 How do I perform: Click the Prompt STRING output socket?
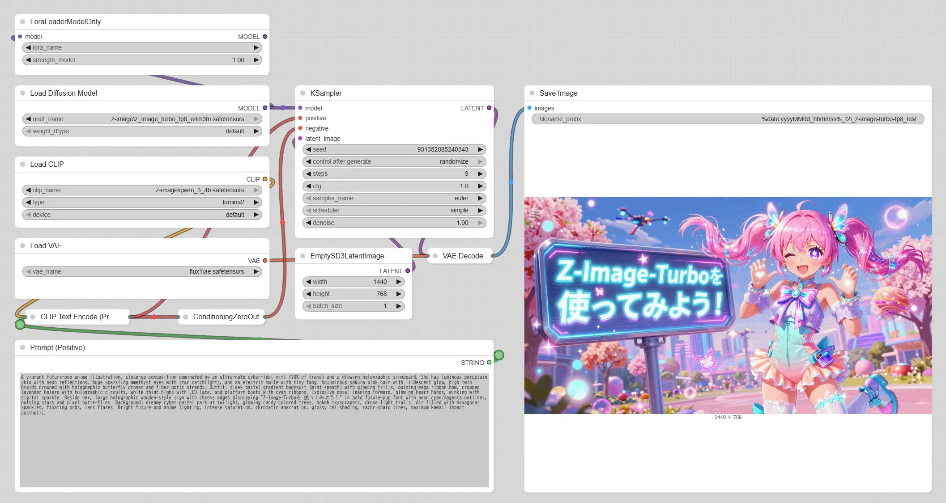point(489,363)
